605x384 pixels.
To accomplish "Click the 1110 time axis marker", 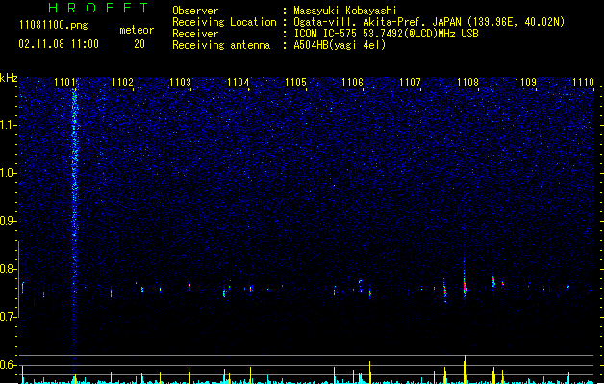I will [583, 83].
